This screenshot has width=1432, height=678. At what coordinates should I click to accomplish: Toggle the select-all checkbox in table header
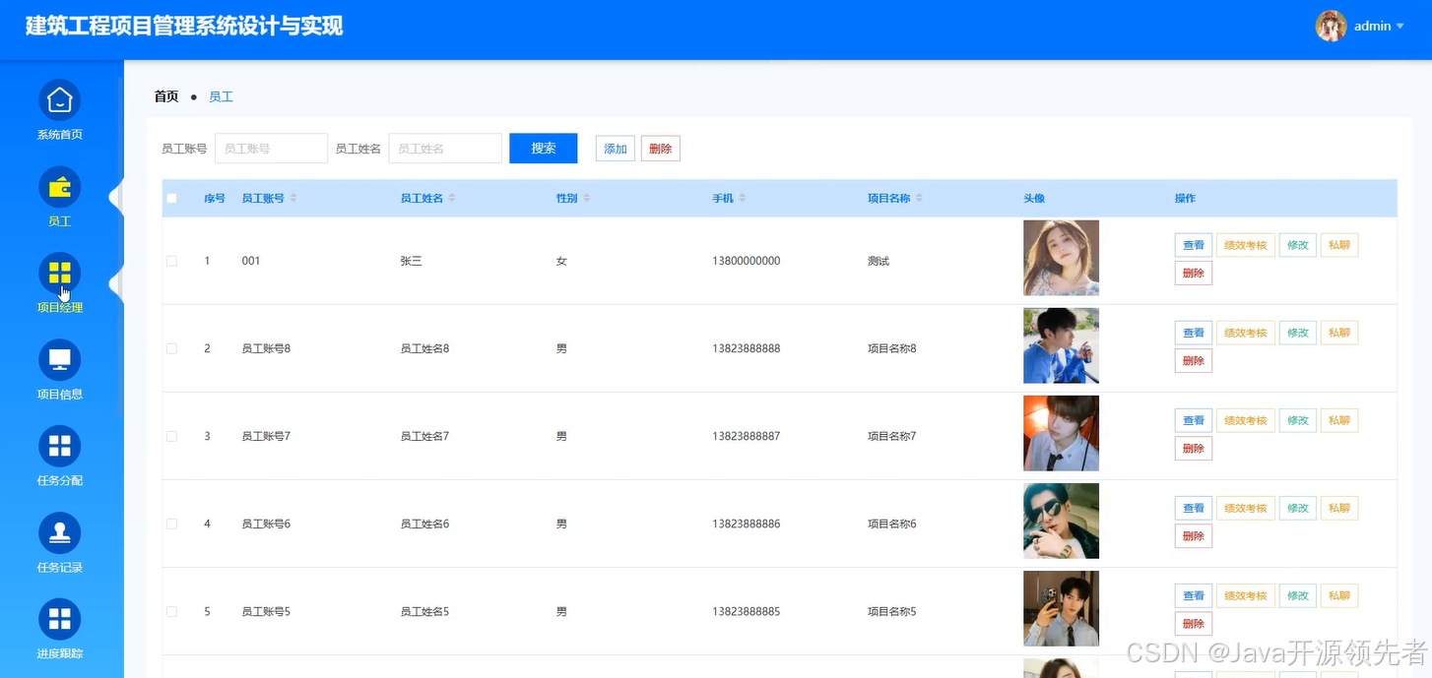(x=171, y=199)
